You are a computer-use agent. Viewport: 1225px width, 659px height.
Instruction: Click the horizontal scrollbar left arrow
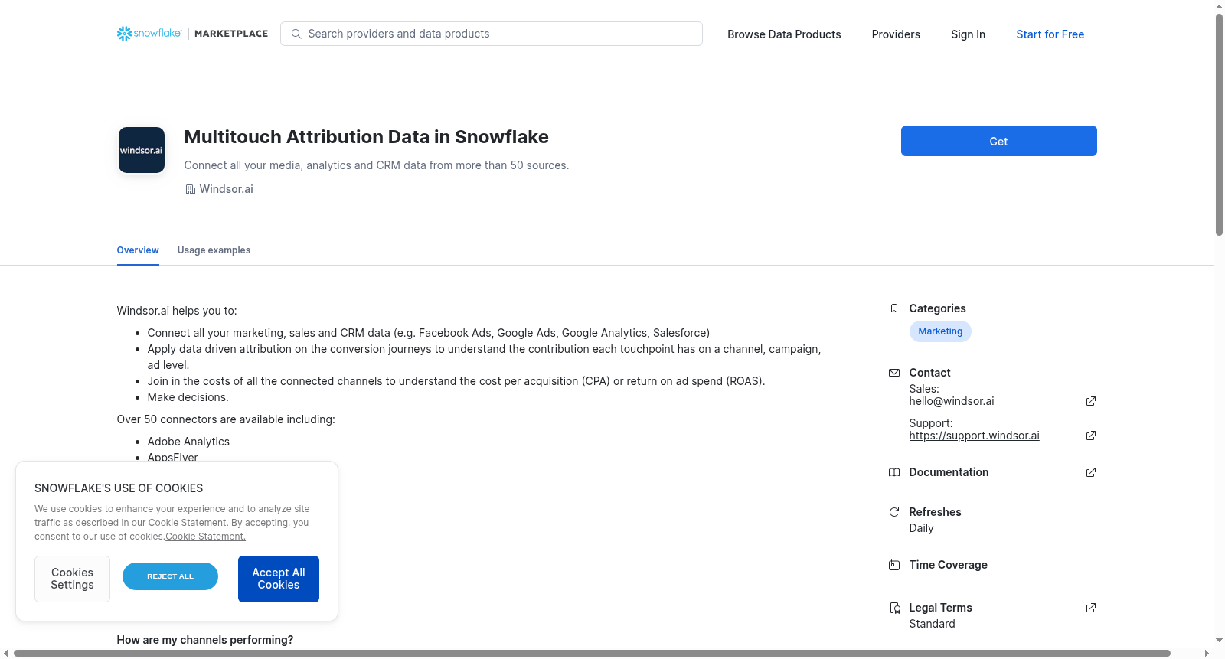[x=5, y=653]
